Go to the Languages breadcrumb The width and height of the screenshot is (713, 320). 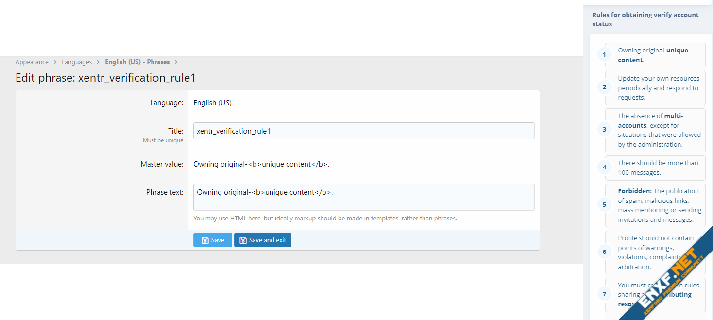coord(77,62)
